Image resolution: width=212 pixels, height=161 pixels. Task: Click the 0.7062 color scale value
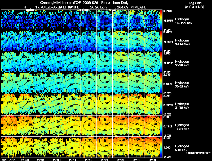tap(168, 32)
